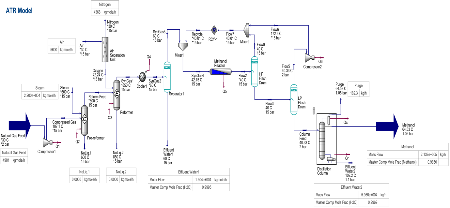Click the Nitrogen flow value 4368
The image size is (450, 208).
click(96, 12)
